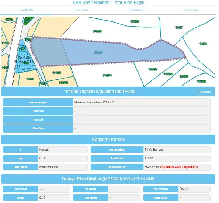
Task: Click the green park area at map top
Action: pyautogui.click(x=28, y=21)
